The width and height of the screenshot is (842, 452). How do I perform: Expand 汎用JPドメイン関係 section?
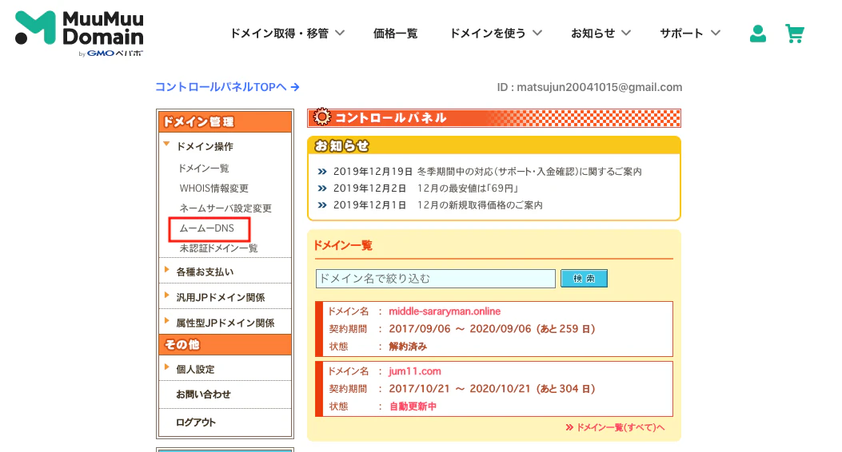tap(220, 298)
